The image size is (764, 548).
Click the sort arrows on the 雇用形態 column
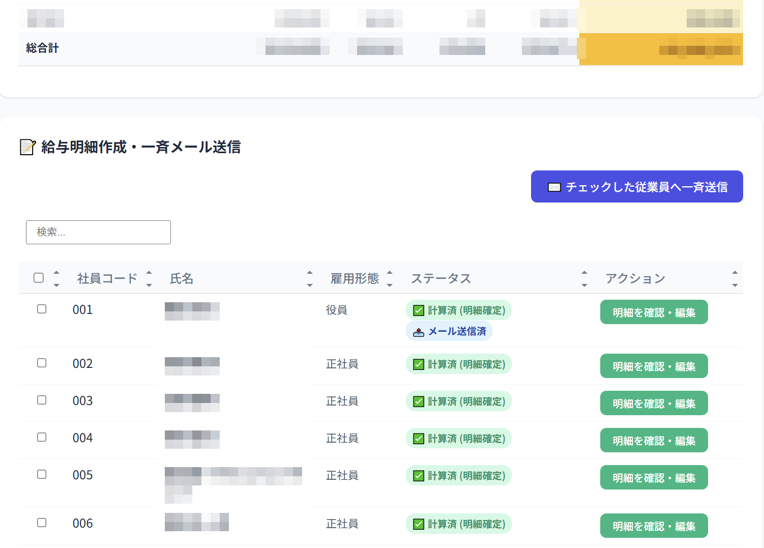tap(390, 278)
